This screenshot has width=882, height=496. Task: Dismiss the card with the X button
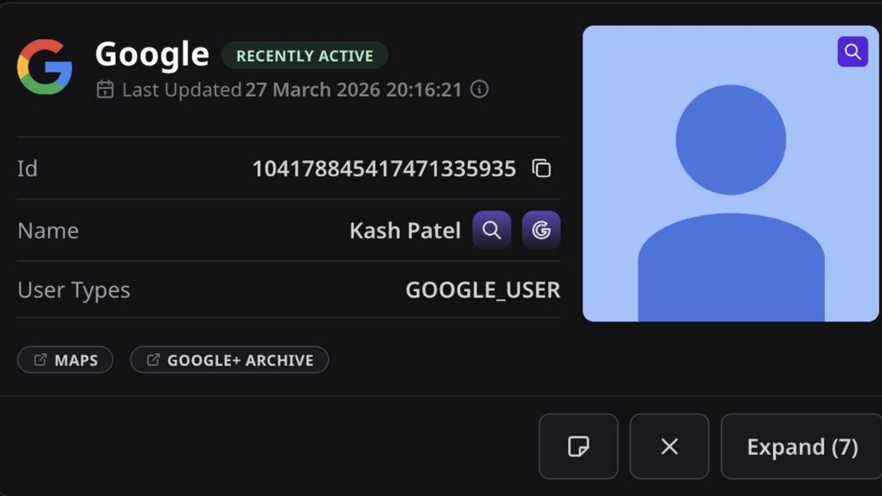tap(669, 446)
